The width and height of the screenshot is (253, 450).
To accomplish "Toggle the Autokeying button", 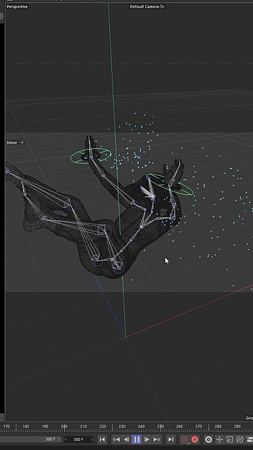I will [194, 439].
